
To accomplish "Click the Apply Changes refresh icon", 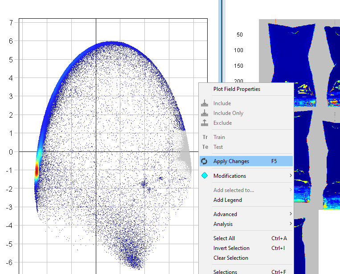I will (x=205, y=161).
